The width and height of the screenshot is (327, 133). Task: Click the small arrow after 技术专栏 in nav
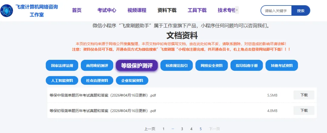click(x=237, y=10)
